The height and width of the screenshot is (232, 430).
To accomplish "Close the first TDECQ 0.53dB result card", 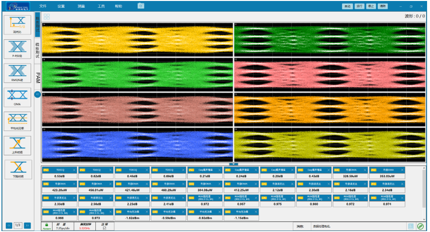I will point(74,169).
